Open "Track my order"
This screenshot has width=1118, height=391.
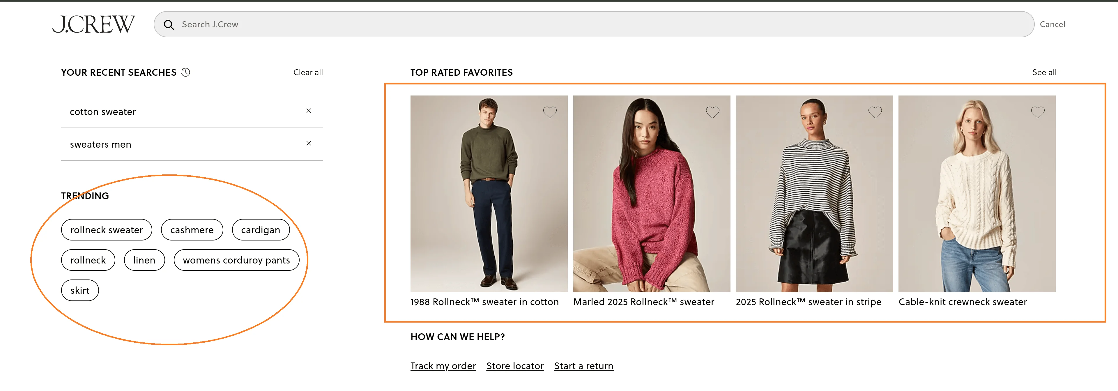443,365
